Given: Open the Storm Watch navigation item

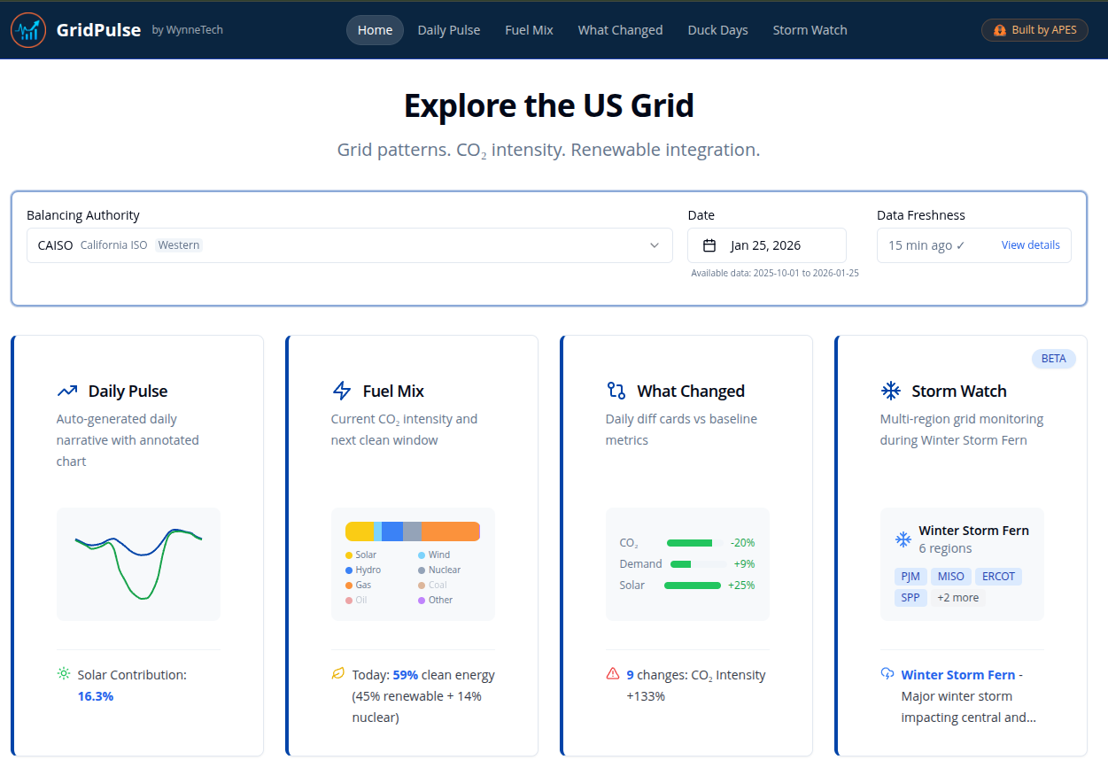Looking at the screenshot, I should [810, 29].
